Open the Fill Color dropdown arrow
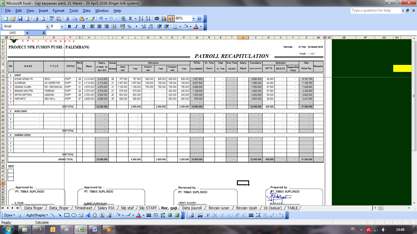417x234 pixels. (190, 27)
